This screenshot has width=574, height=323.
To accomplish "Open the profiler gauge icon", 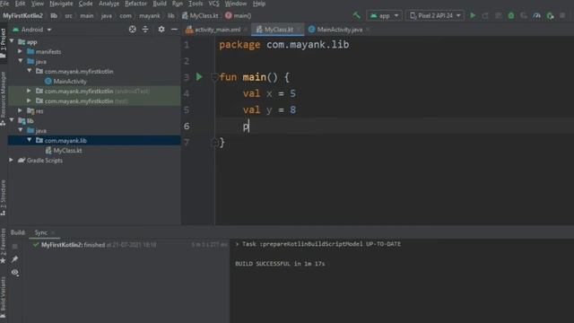I will pyautogui.click(x=536, y=16).
